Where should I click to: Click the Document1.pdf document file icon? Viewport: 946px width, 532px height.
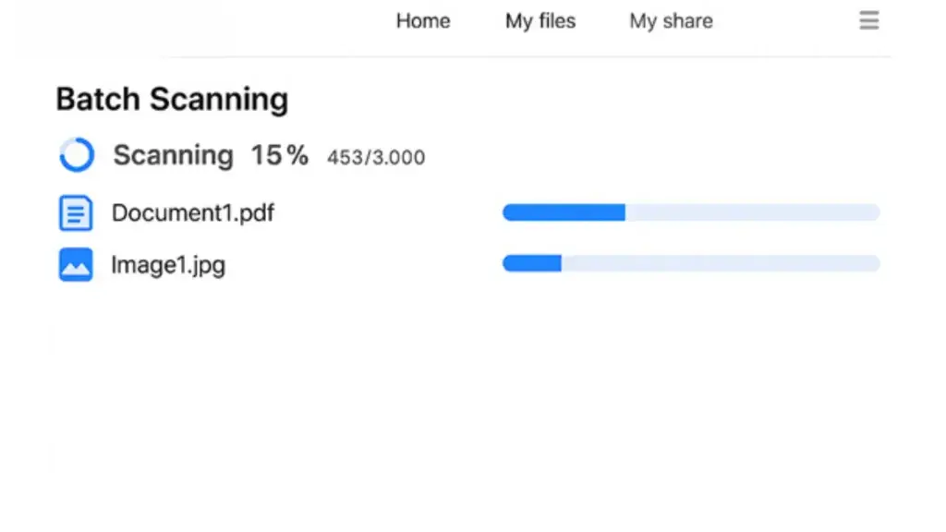76,213
